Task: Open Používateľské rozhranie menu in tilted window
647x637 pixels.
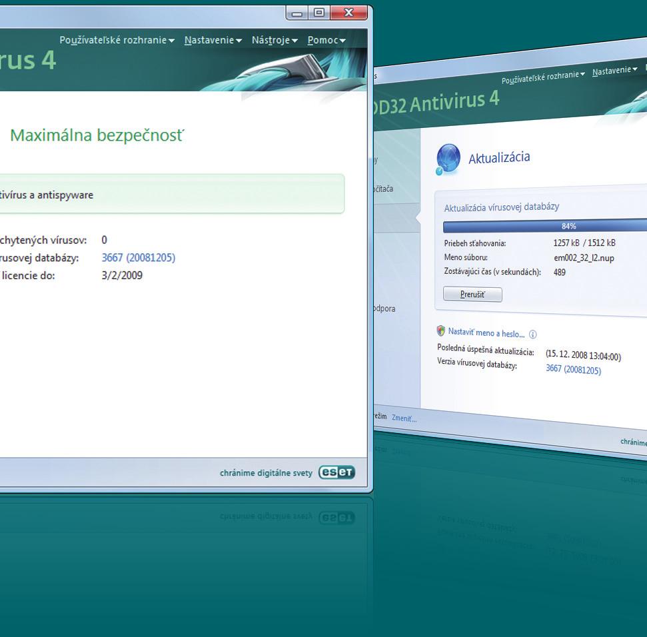Action: coord(543,77)
